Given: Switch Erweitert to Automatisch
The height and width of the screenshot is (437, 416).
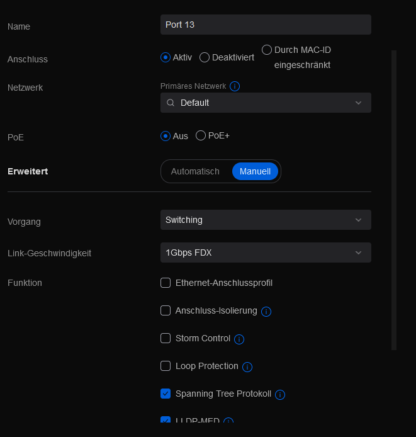Looking at the screenshot, I should pyautogui.click(x=195, y=171).
